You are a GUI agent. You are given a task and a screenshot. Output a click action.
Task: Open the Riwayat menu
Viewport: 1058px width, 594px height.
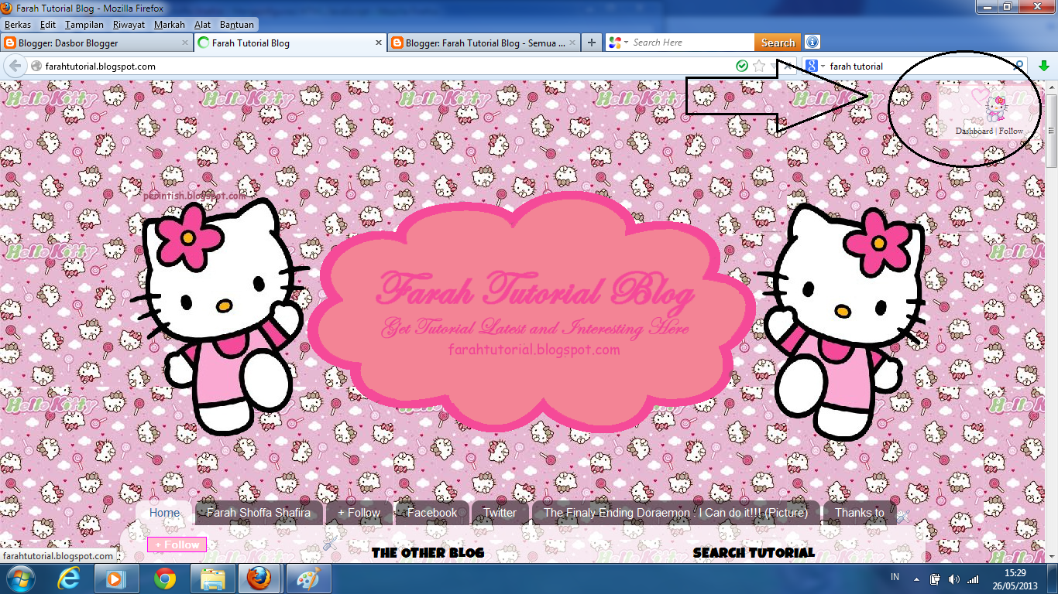click(129, 25)
